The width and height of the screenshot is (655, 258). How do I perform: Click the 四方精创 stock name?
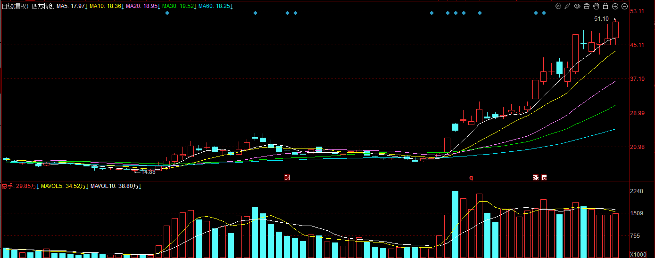point(43,6)
